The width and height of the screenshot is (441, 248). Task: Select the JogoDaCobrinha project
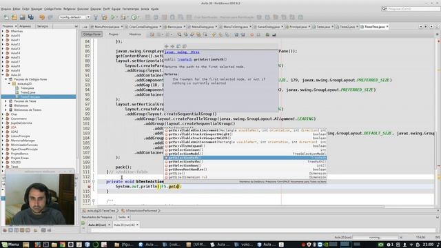[21, 123]
